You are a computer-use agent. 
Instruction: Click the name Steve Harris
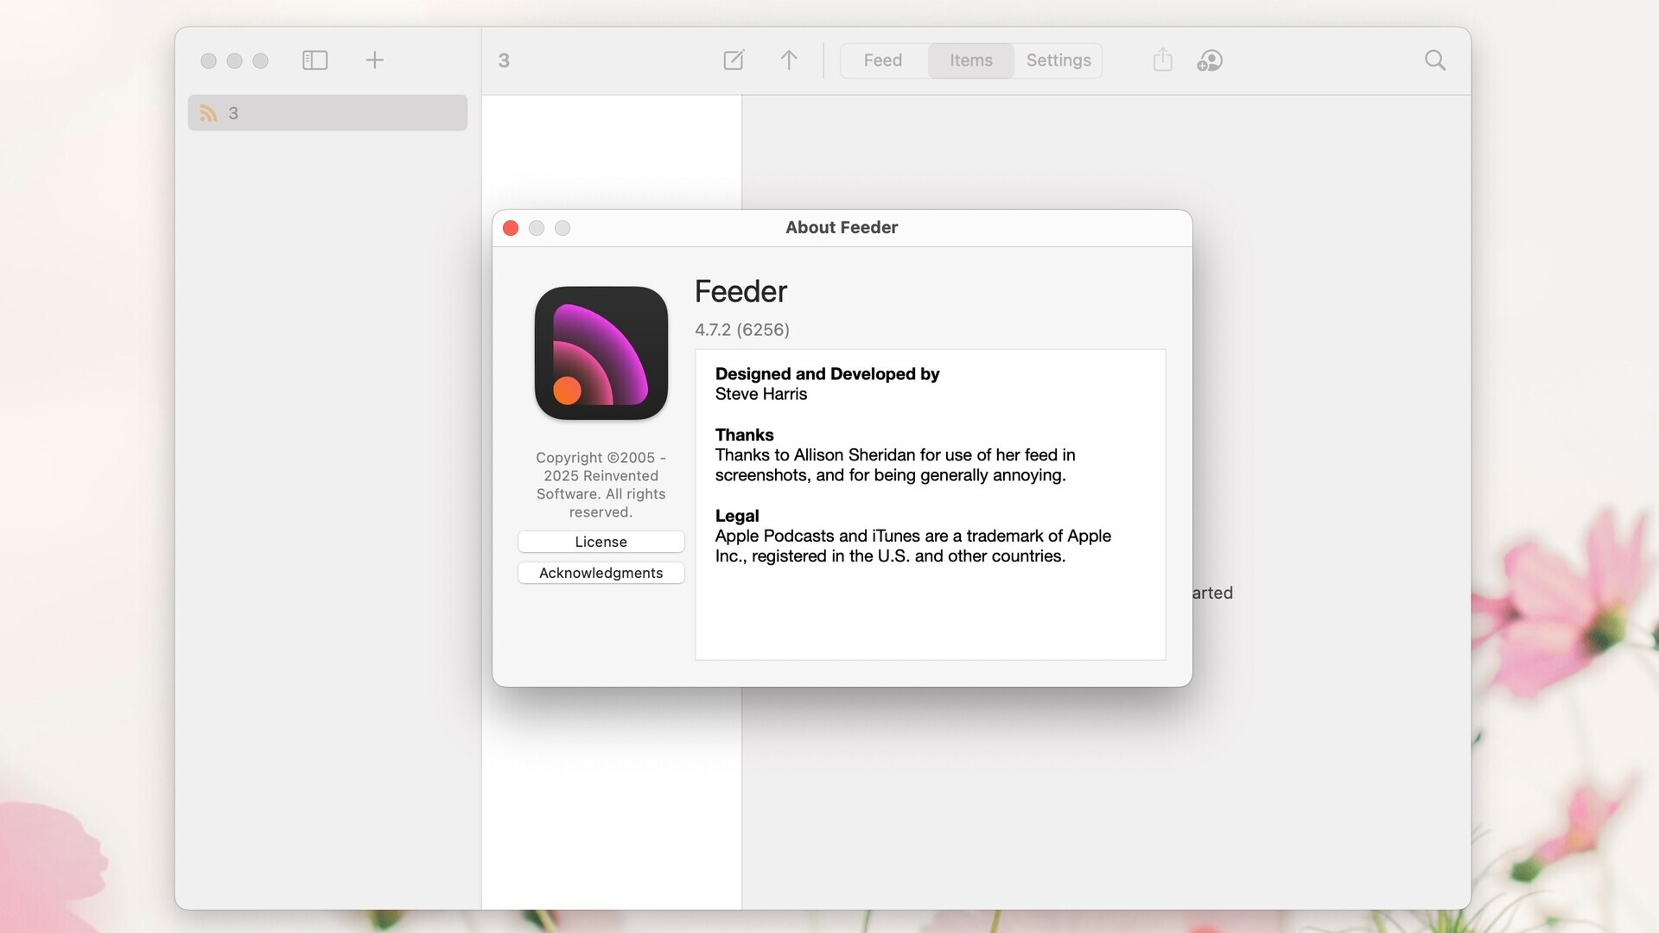pyautogui.click(x=761, y=395)
